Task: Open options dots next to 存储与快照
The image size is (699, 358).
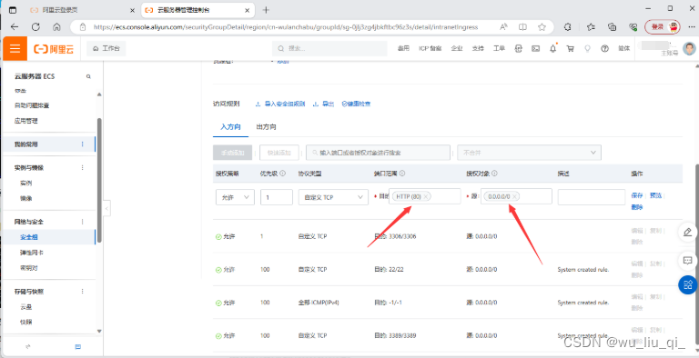Action: tap(82, 292)
